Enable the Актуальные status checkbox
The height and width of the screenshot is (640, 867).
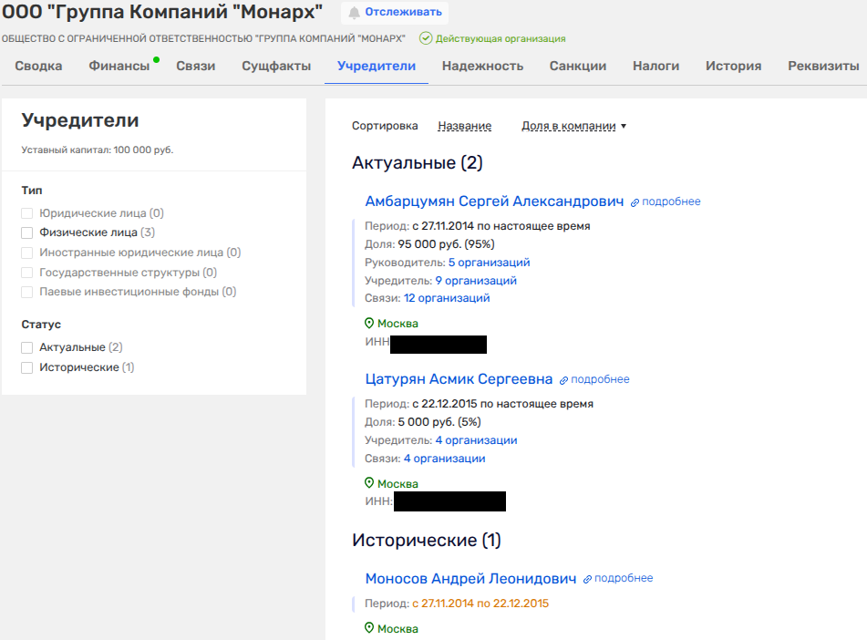[x=27, y=347]
